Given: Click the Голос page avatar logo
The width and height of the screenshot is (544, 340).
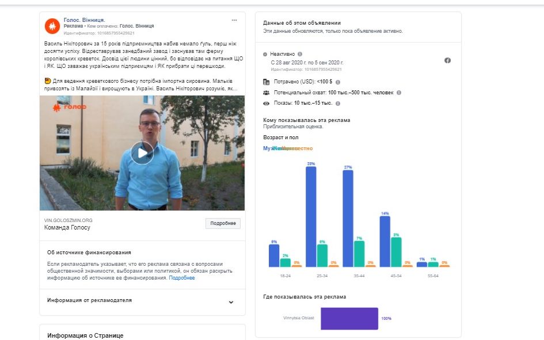Looking at the screenshot, I should [52, 26].
